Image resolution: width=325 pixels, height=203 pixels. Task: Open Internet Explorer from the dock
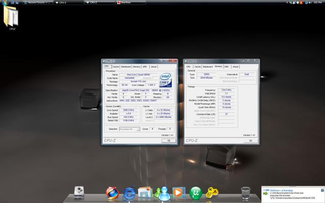pyautogui.click(x=128, y=194)
